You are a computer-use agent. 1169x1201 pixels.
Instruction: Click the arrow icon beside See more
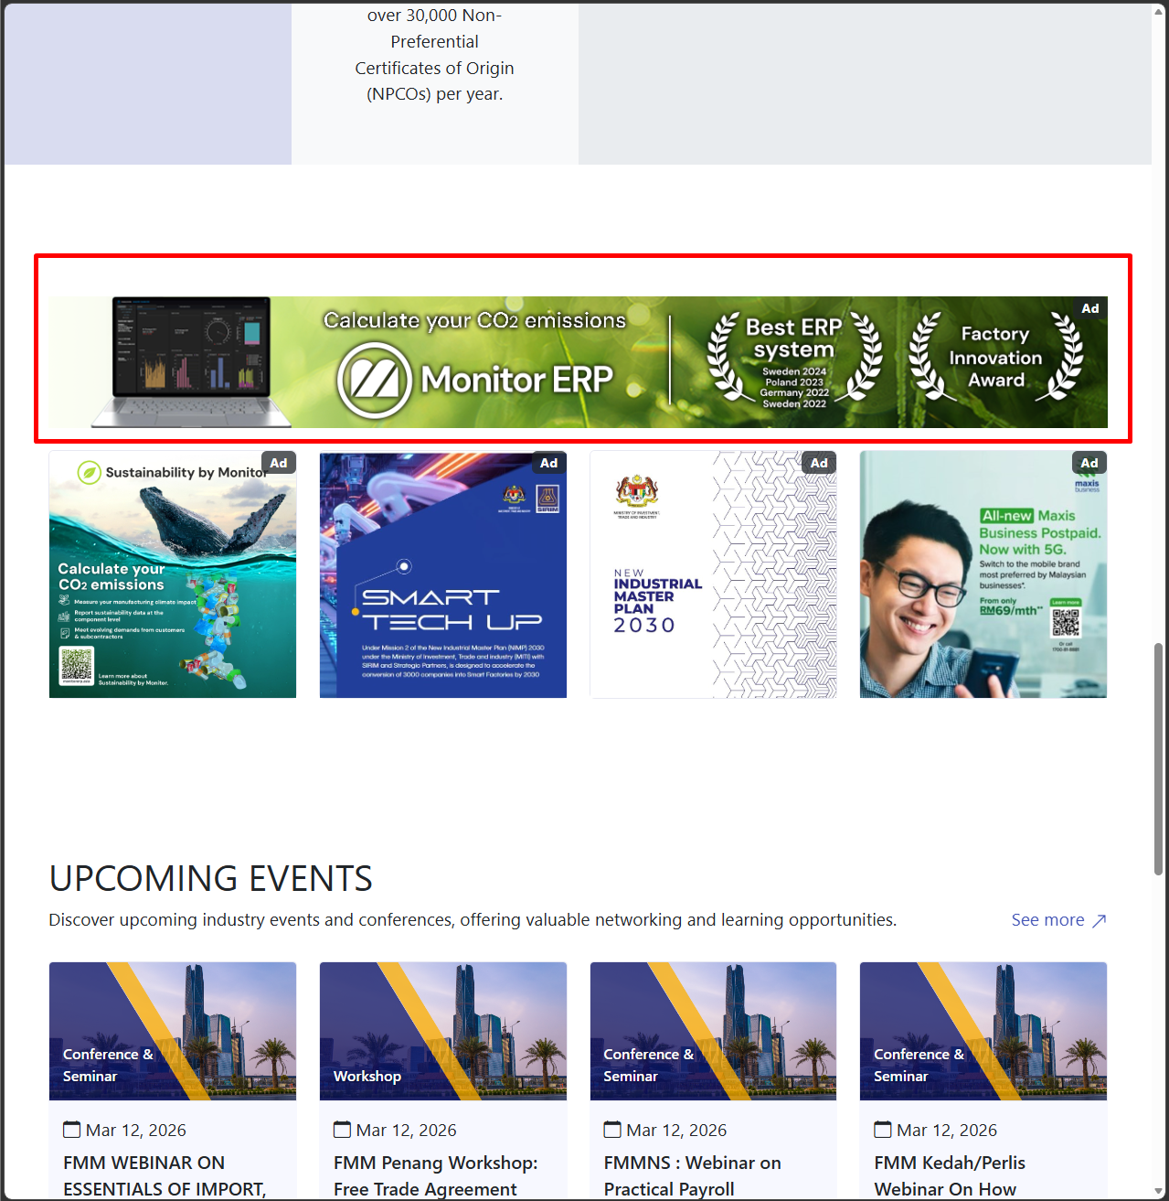pyautogui.click(x=1100, y=920)
